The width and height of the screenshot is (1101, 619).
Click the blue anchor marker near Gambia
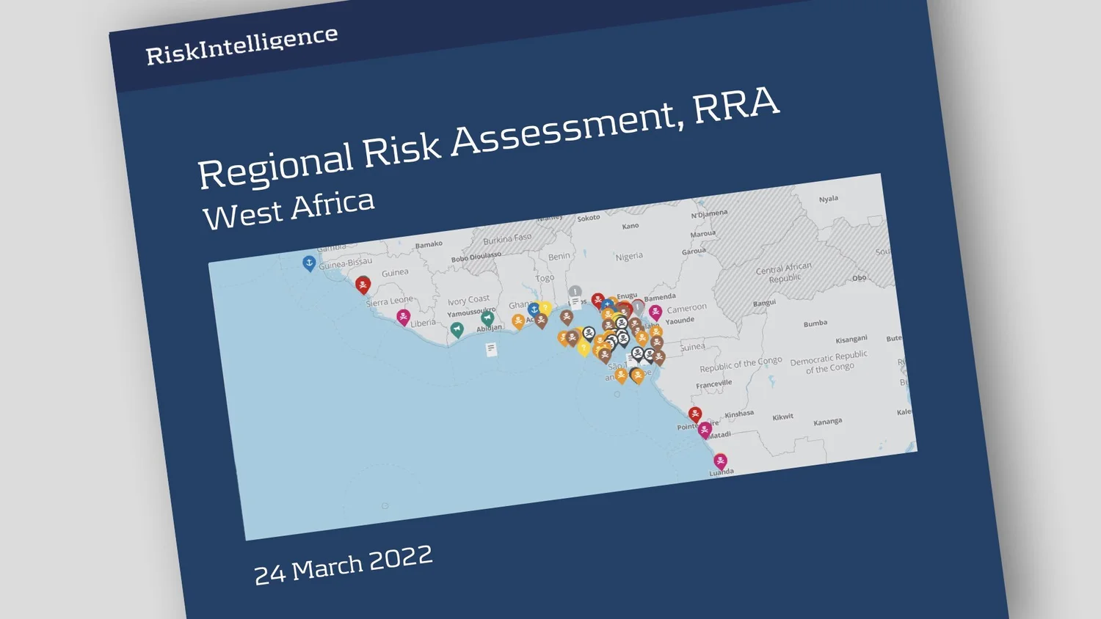pyautogui.click(x=310, y=263)
